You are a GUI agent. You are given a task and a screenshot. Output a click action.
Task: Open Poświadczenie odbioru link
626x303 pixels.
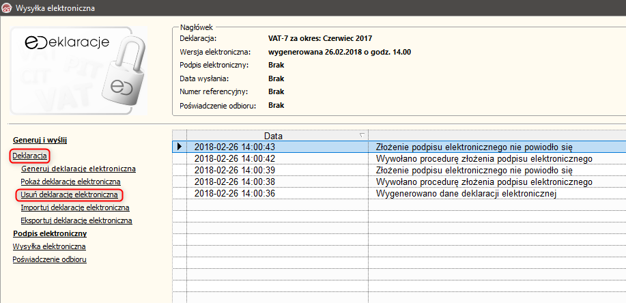50,259
